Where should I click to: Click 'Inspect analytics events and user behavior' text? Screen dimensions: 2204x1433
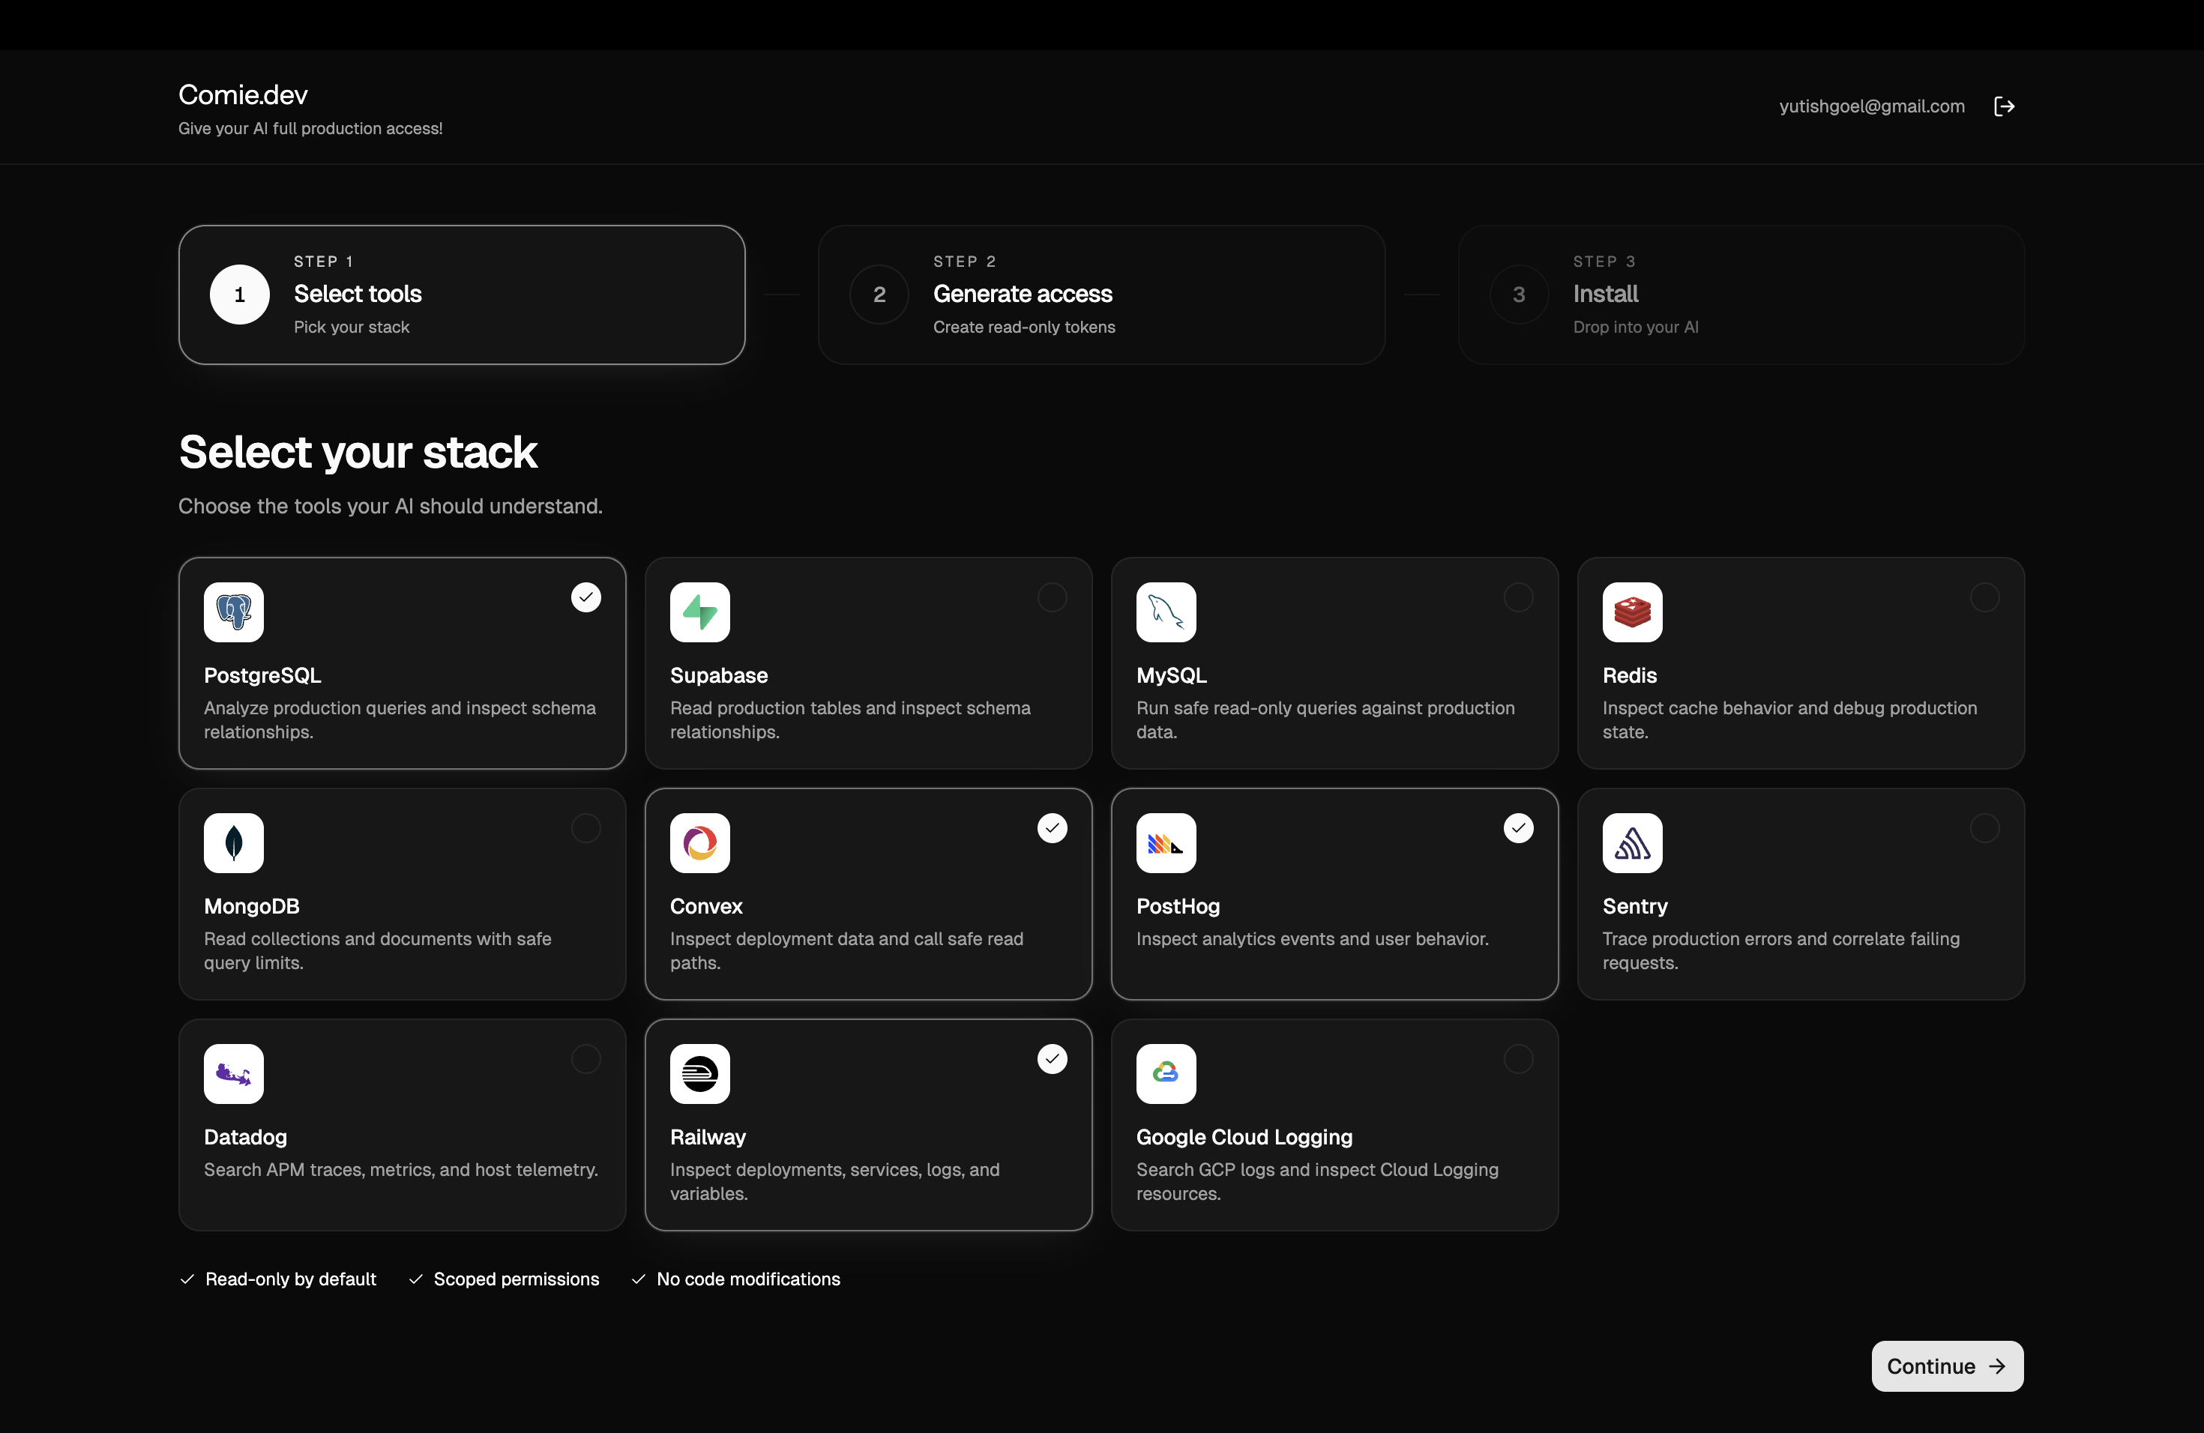[x=1312, y=938]
